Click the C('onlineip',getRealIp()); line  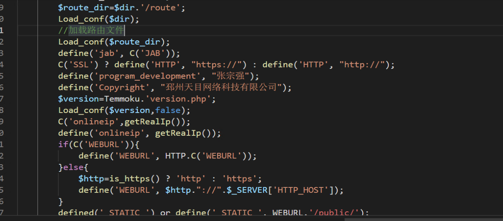tap(124, 122)
